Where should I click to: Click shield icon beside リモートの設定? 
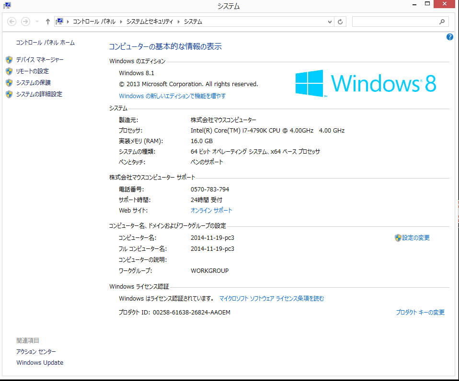[9, 71]
